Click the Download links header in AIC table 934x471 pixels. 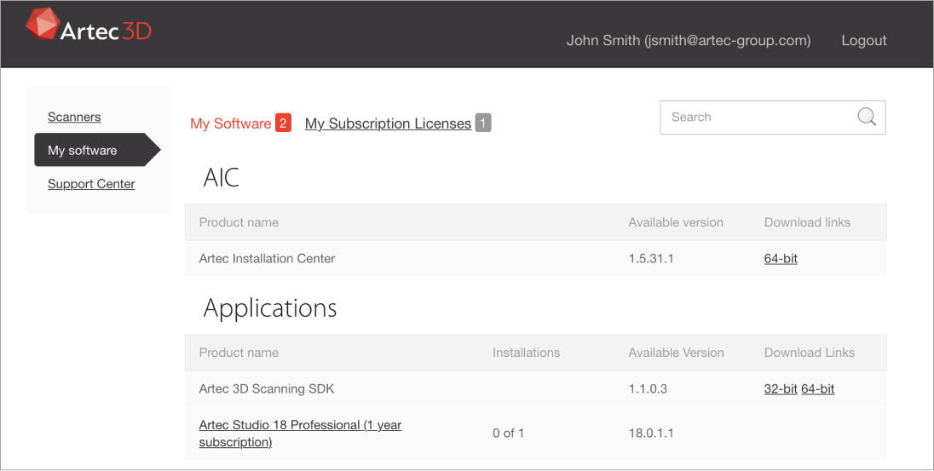(807, 222)
